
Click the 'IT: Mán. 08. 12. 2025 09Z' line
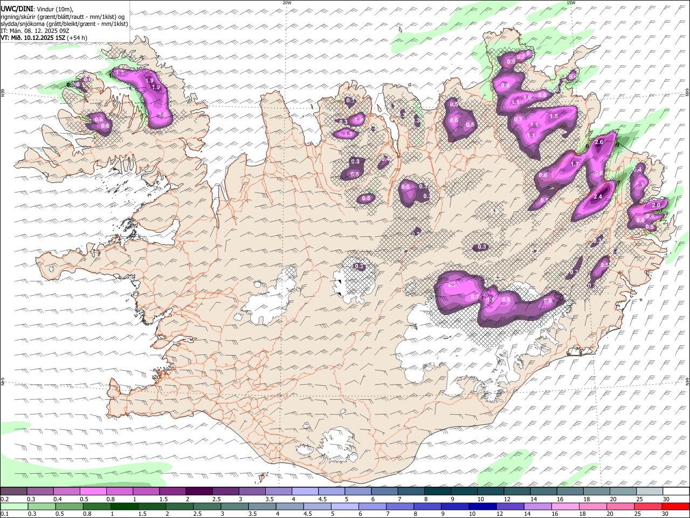(x=35, y=31)
